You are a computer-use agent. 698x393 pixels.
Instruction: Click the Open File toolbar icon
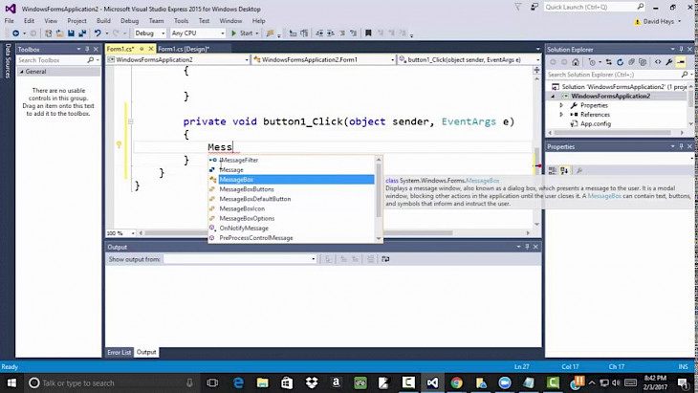point(59,33)
